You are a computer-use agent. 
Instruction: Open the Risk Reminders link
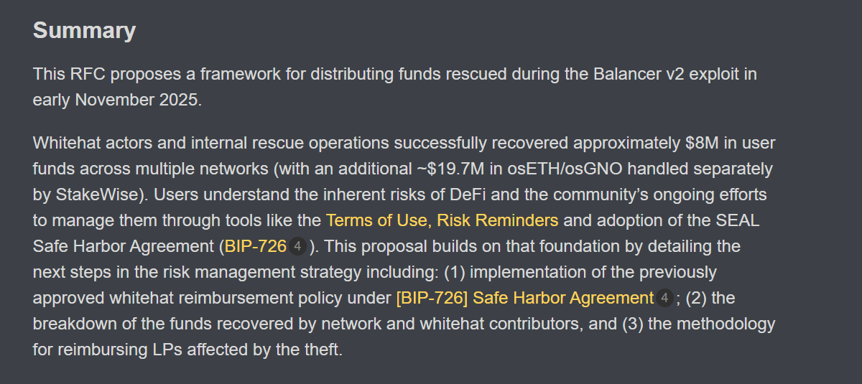[497, 220]
